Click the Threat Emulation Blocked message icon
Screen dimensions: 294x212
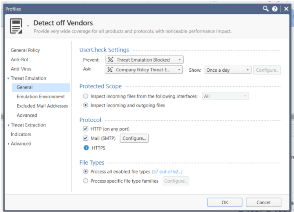pyautogui.click(x=111, y=60)
